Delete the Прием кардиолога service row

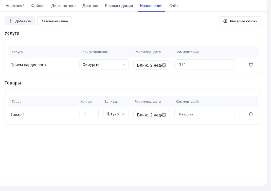(251, 64)
